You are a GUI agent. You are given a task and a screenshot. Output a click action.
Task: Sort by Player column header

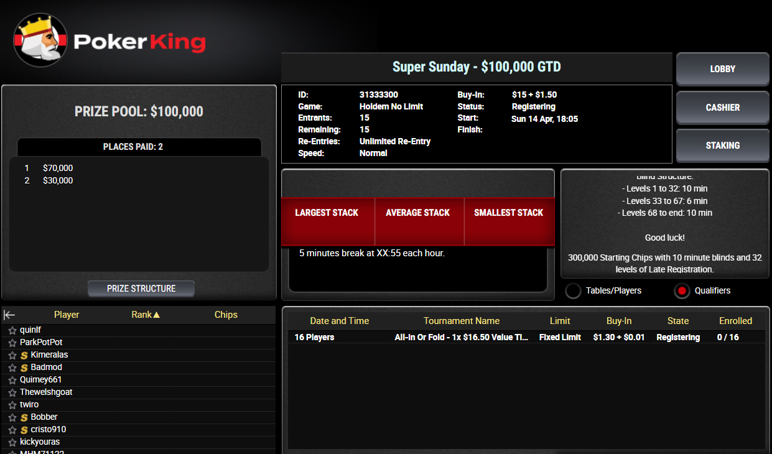(67, 315)
